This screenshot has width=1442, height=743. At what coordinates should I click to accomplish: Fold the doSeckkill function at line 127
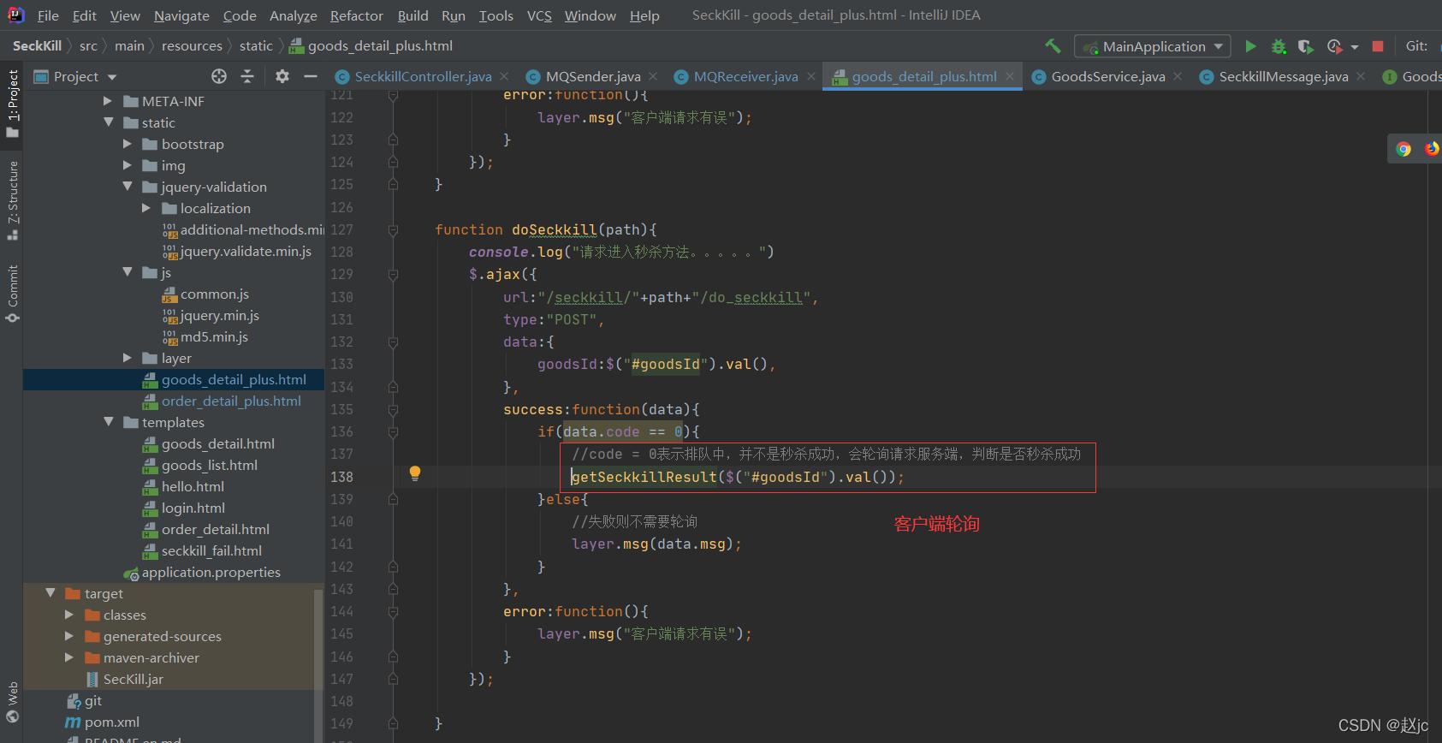[393, 229]
